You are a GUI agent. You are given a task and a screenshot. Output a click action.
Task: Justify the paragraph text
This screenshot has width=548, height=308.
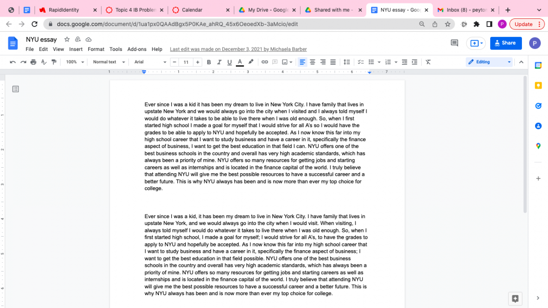[x=333, y=62]
